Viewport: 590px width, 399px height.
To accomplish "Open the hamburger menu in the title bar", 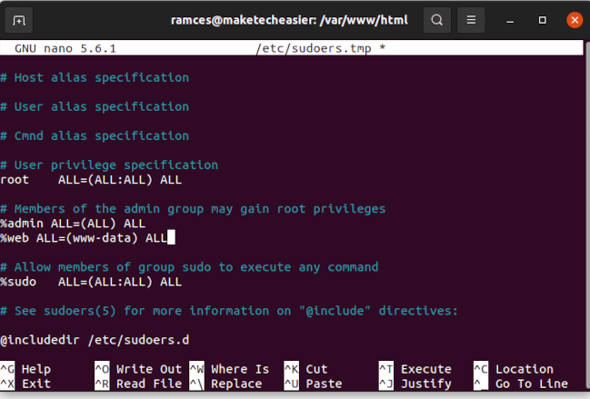I will [470, 19].
